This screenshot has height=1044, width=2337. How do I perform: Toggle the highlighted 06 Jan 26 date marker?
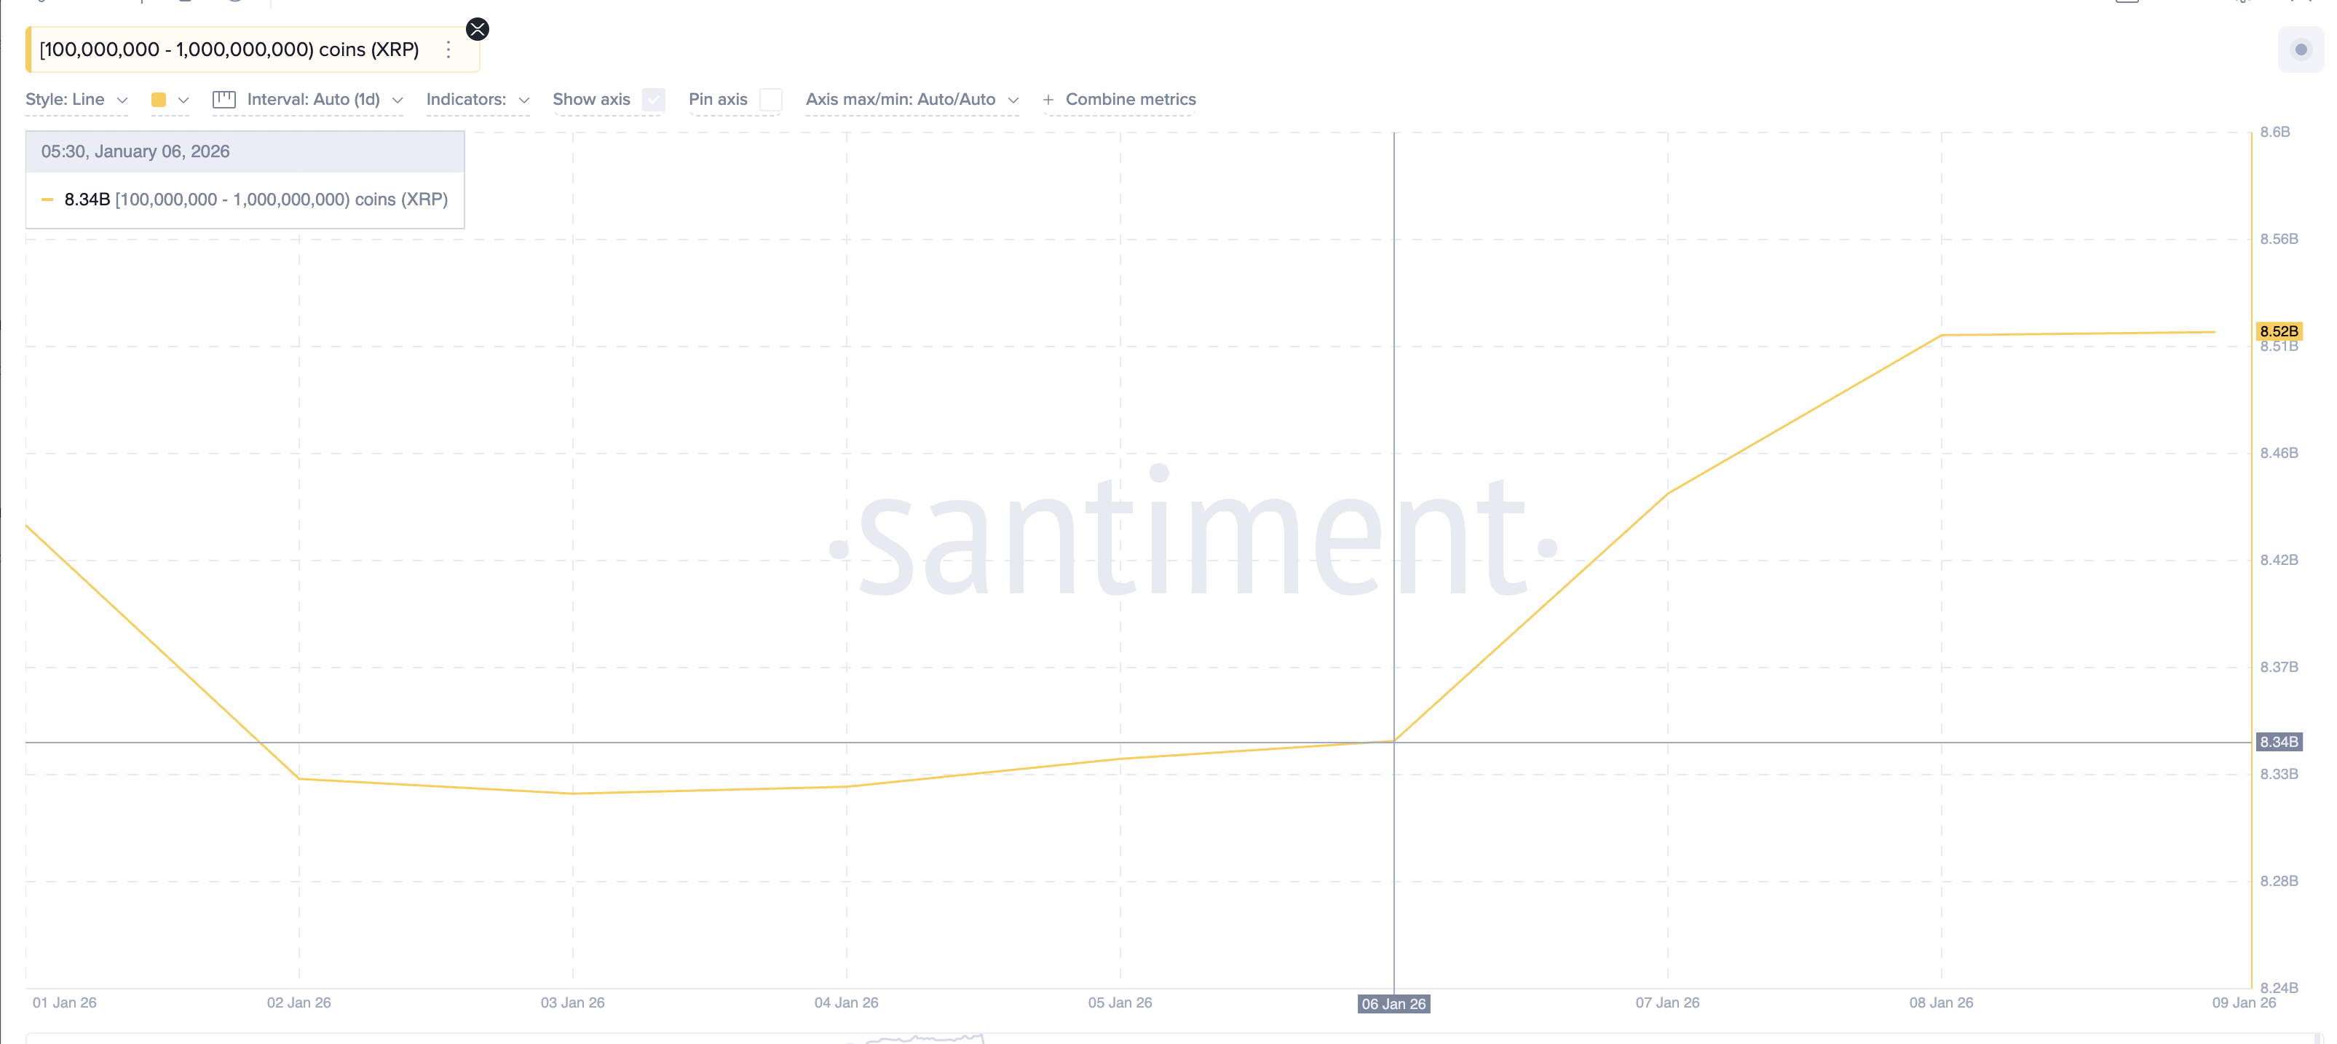pyautogui.click(x=1394, y=1004)
